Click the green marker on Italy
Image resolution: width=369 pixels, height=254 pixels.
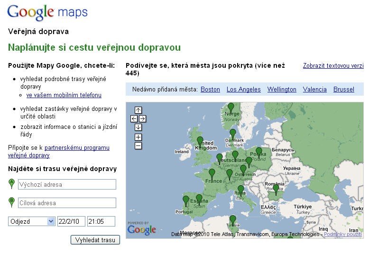click(241, 190)
